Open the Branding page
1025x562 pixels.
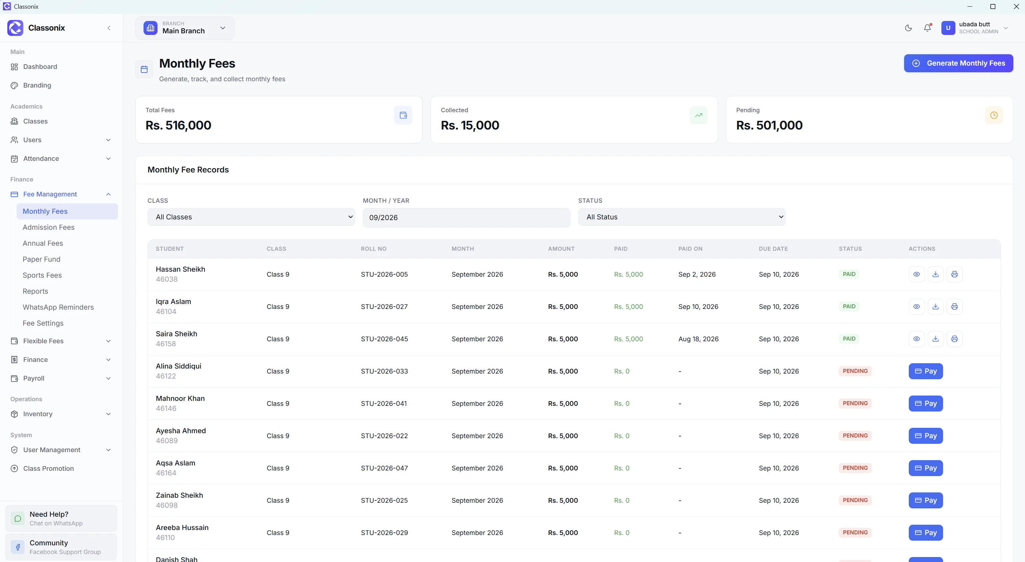[61, 86]
